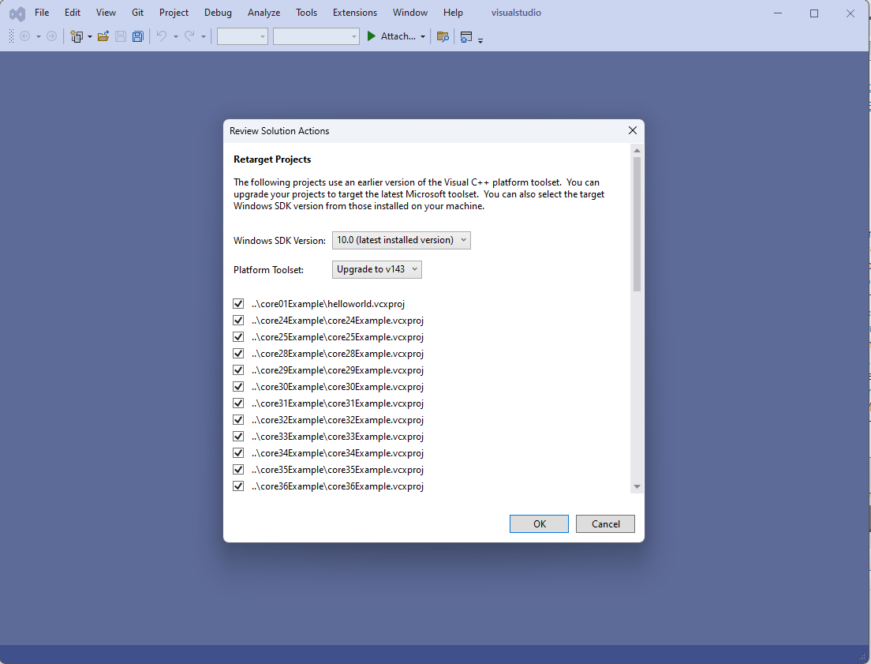Open the Debug menu
871x664 pixels.
[x=218, y=12]
